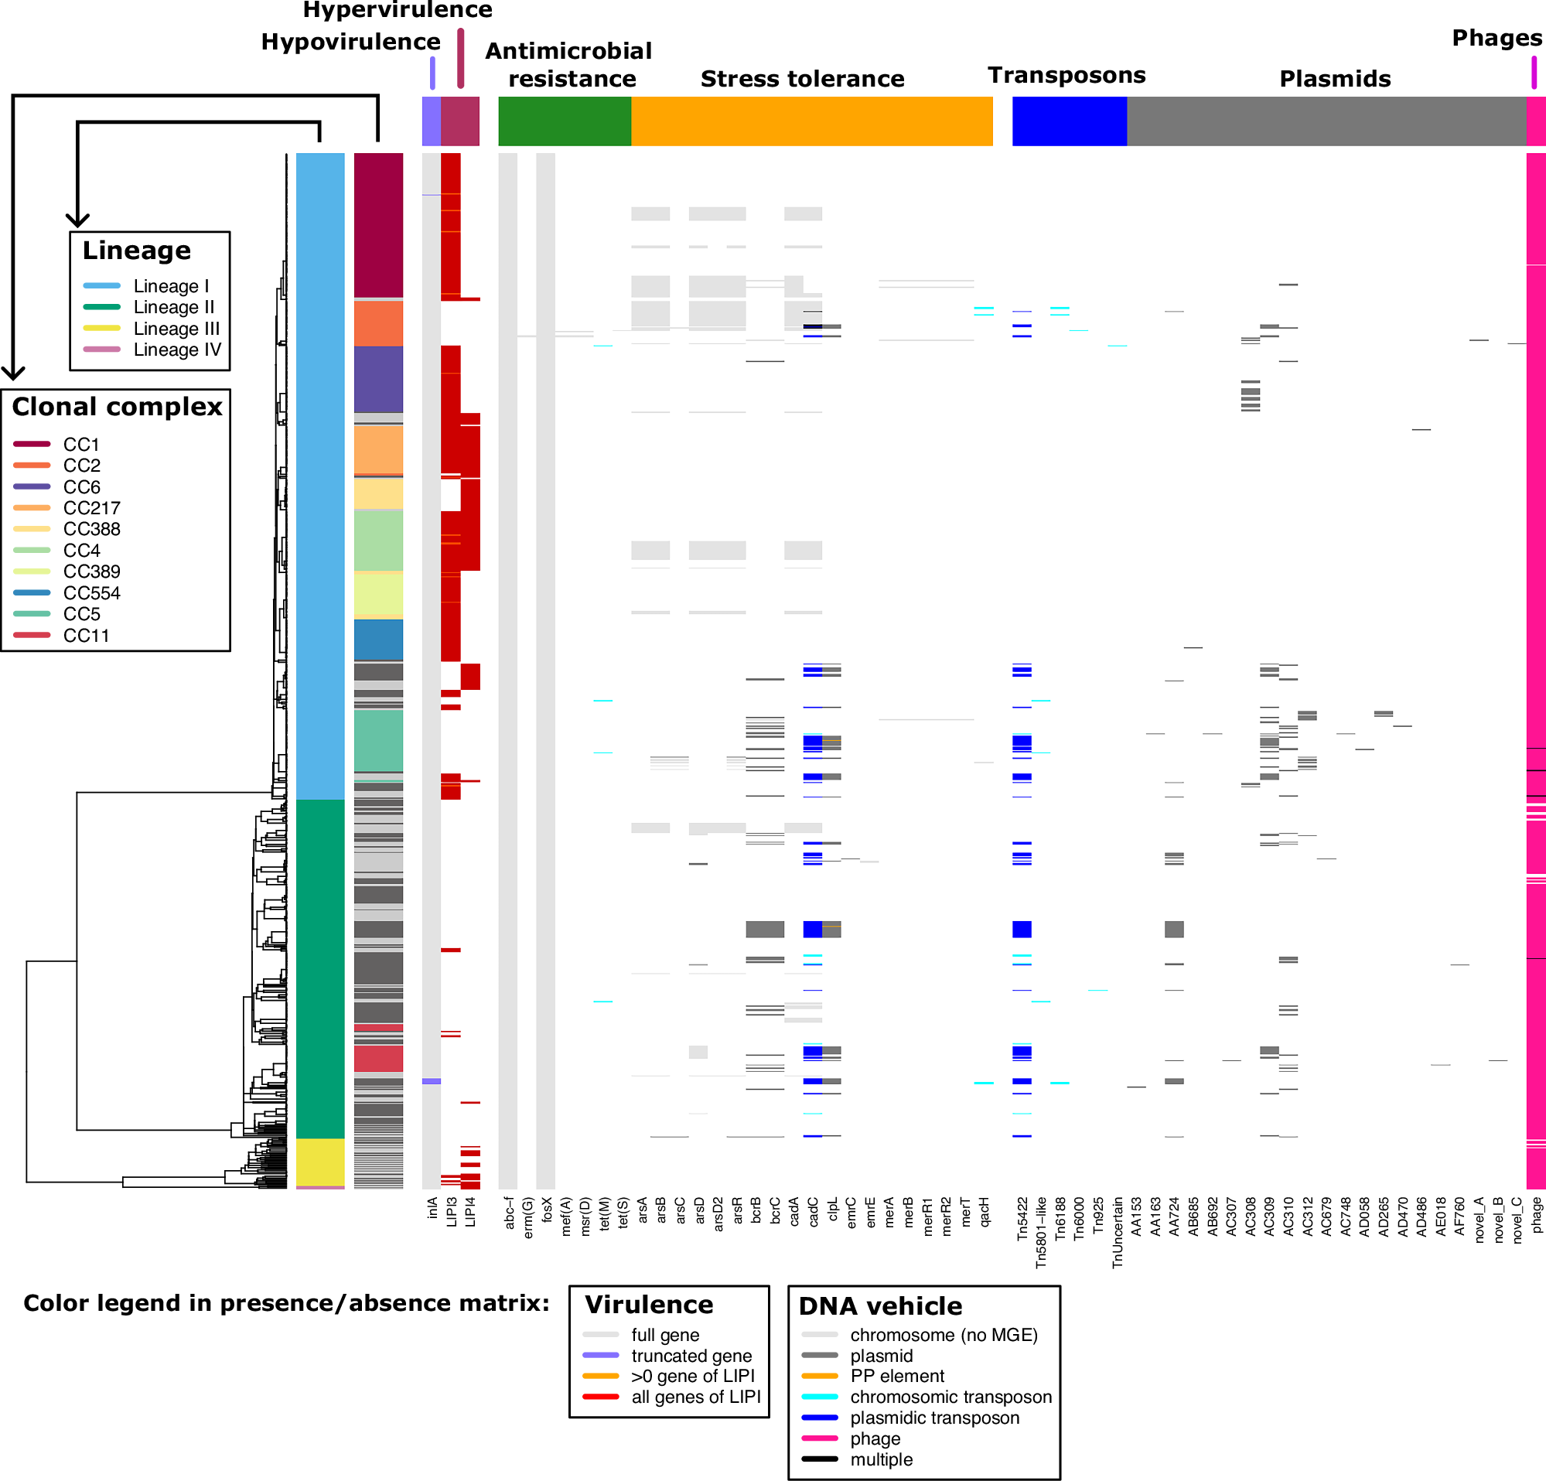Click the orange Stress tolerance header bar
1546x1481 pixels.
(811, 121)
